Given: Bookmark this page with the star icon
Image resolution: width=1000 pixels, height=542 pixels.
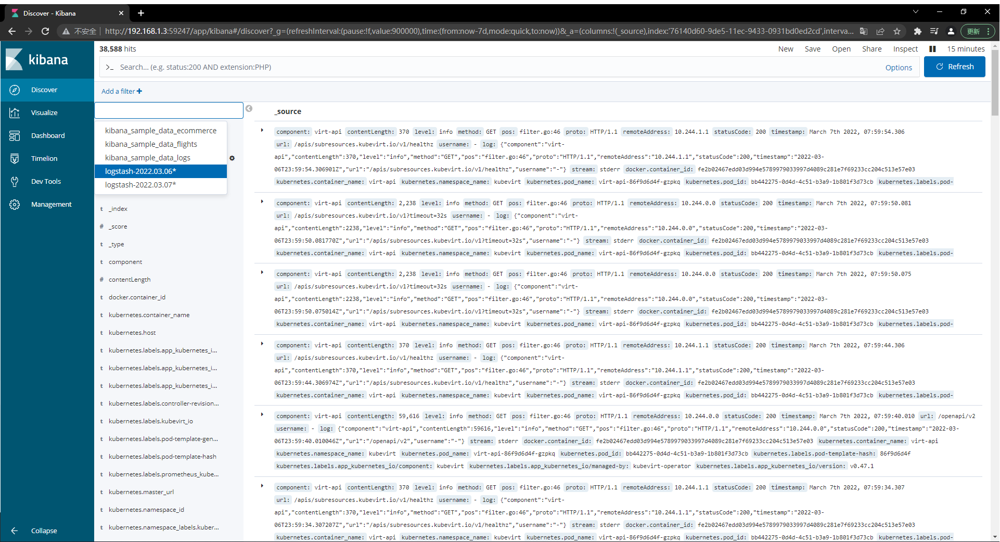Looking at the screenshot, I should click(897, 31).
